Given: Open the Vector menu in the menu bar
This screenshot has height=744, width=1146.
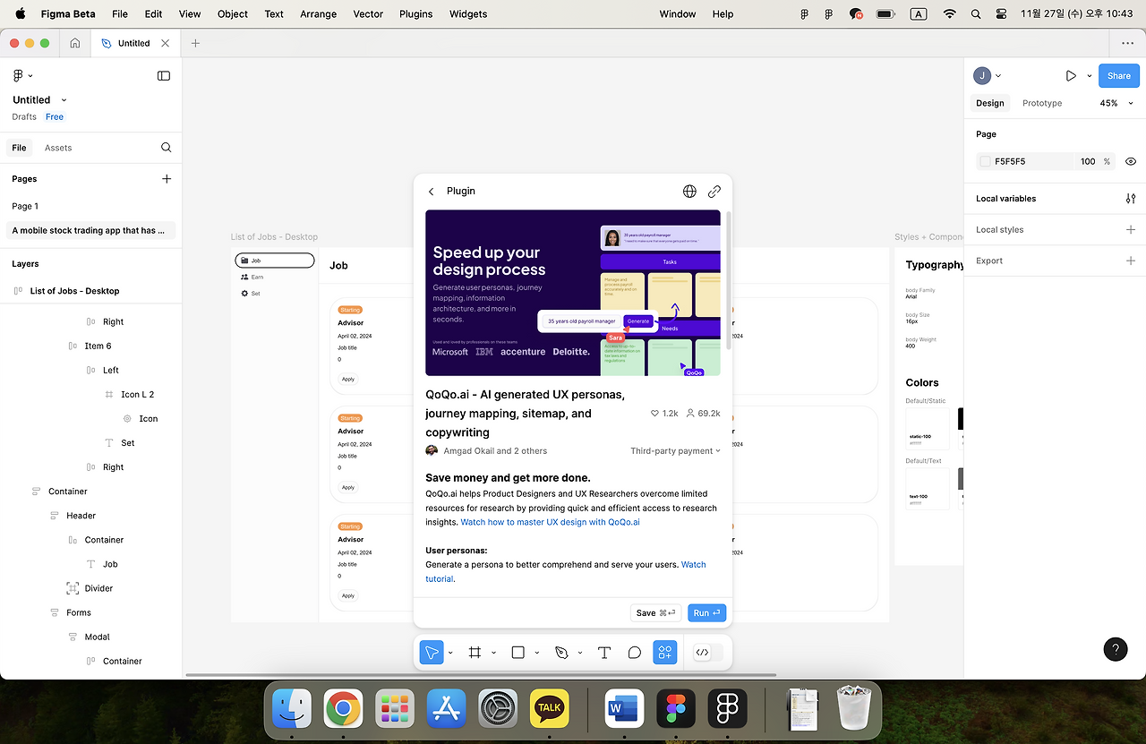Looking at the screenshot, I should click(x=368, y=14).
